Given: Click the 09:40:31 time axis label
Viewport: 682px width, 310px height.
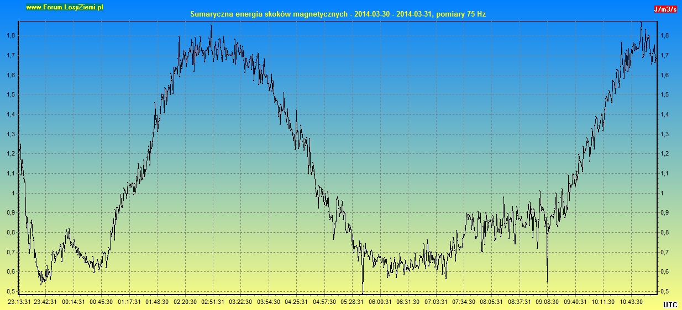Looking at the screenshot, I should [x=575, y=302].
